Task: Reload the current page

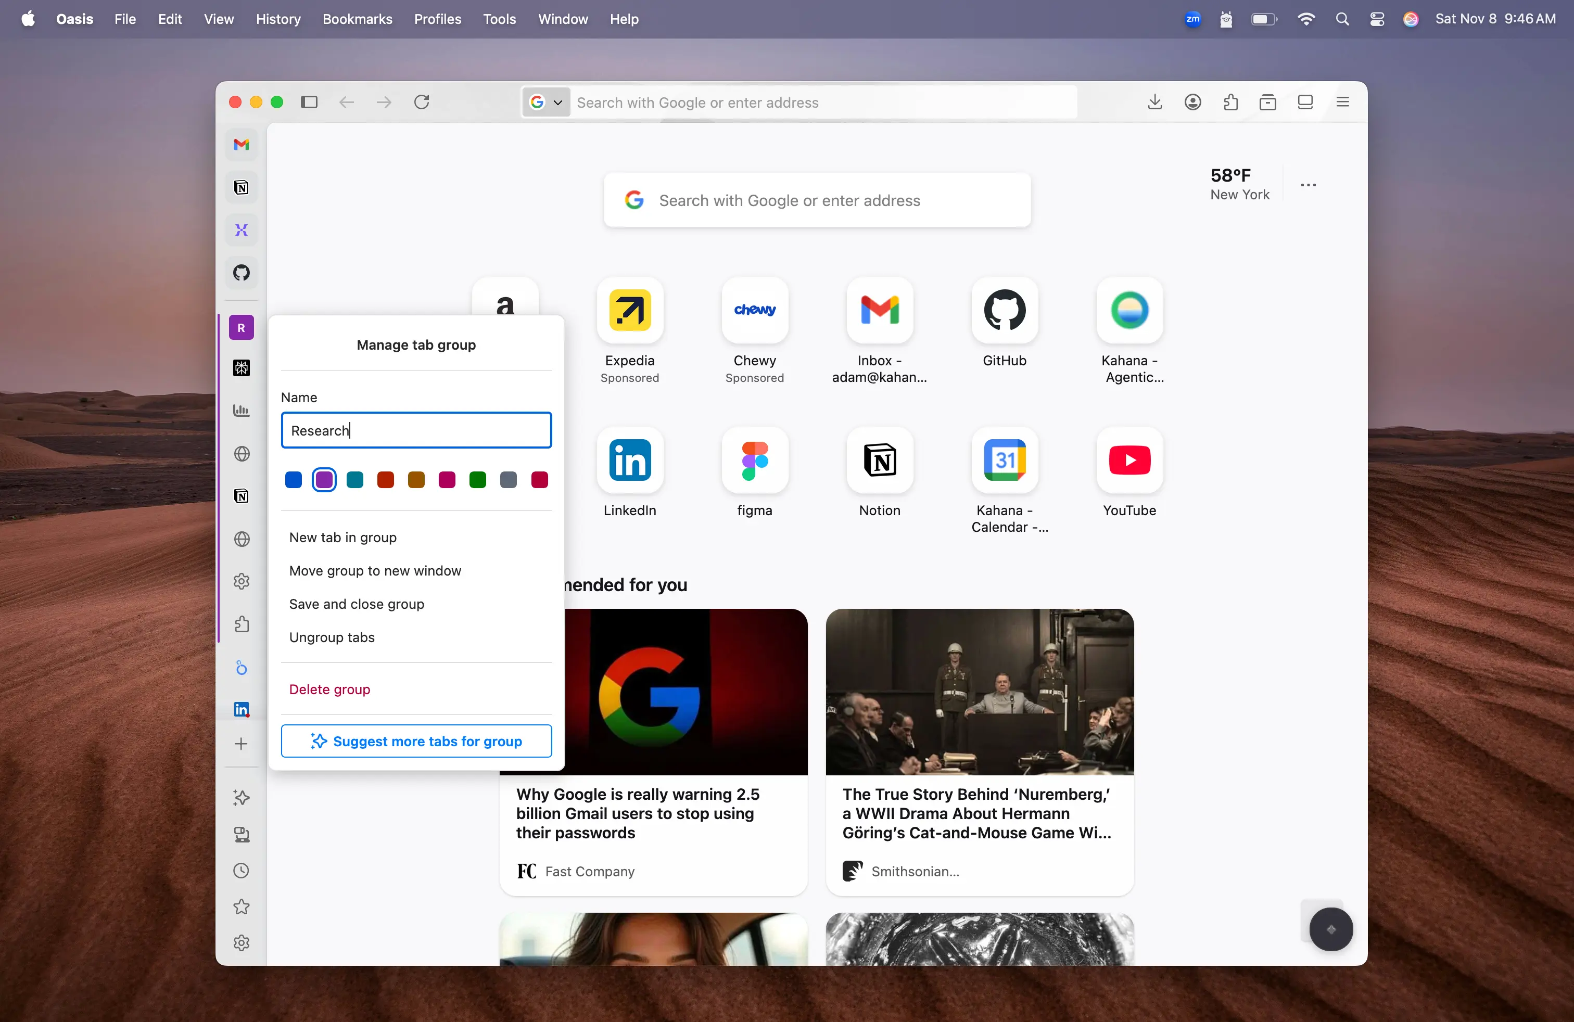Action: coord(422,102)
